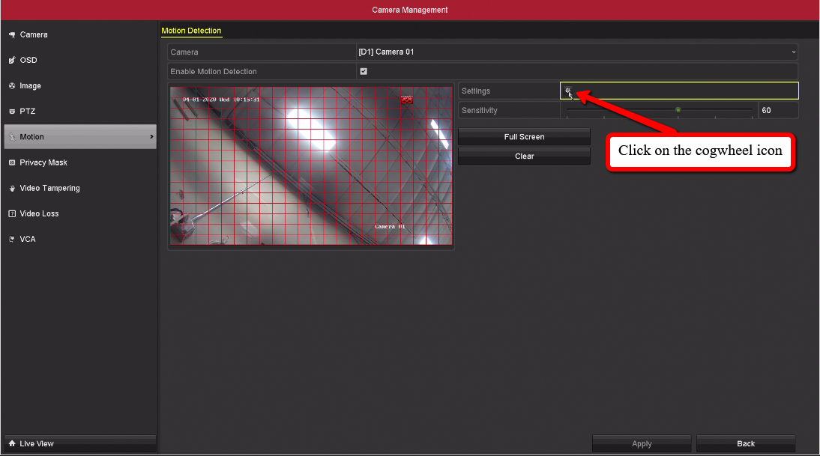Click the Camera icon in sidebar
This screenshot has height=456, width=820.
pos(12,35)
